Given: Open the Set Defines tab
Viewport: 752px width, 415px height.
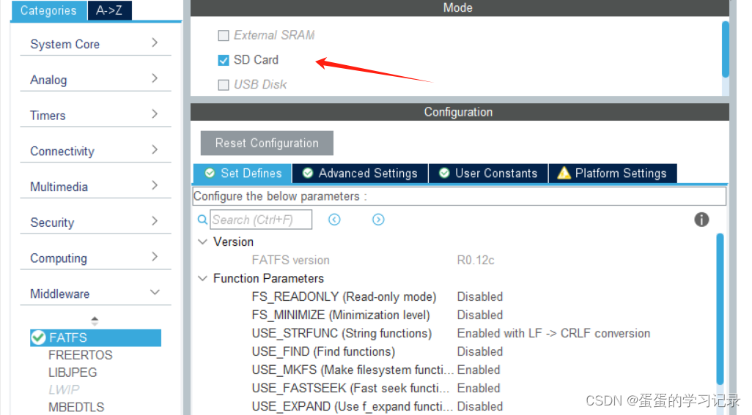Looking at the screenshot, I should click(x=243, y=173).
